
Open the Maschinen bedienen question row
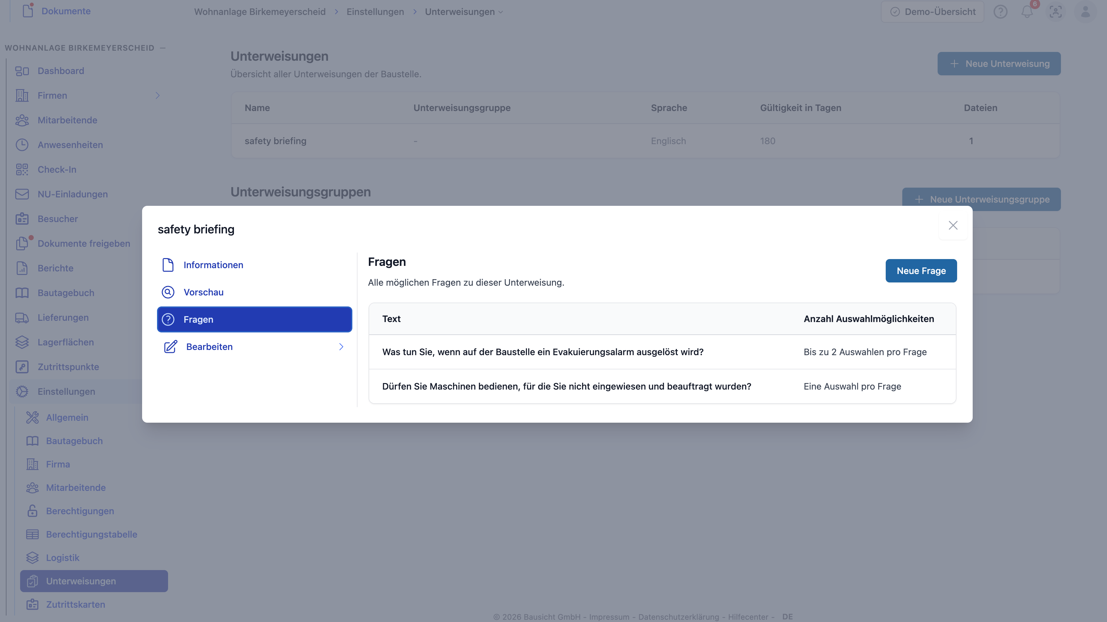(x=662, y=386)
